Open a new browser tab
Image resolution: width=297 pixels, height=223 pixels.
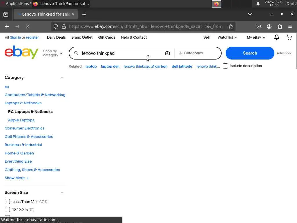coord(84,15)
